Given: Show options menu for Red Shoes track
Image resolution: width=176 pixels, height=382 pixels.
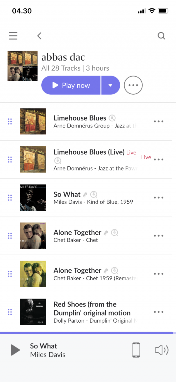Looking at the screenshot, I should pos(158,312).
